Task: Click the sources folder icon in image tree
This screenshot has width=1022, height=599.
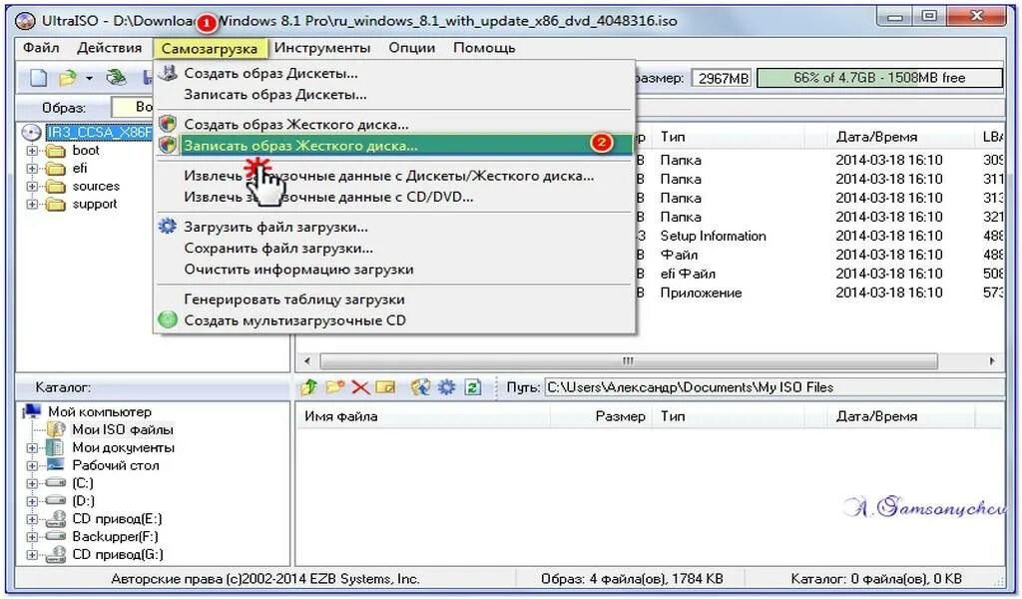Action: pos(57,187)
